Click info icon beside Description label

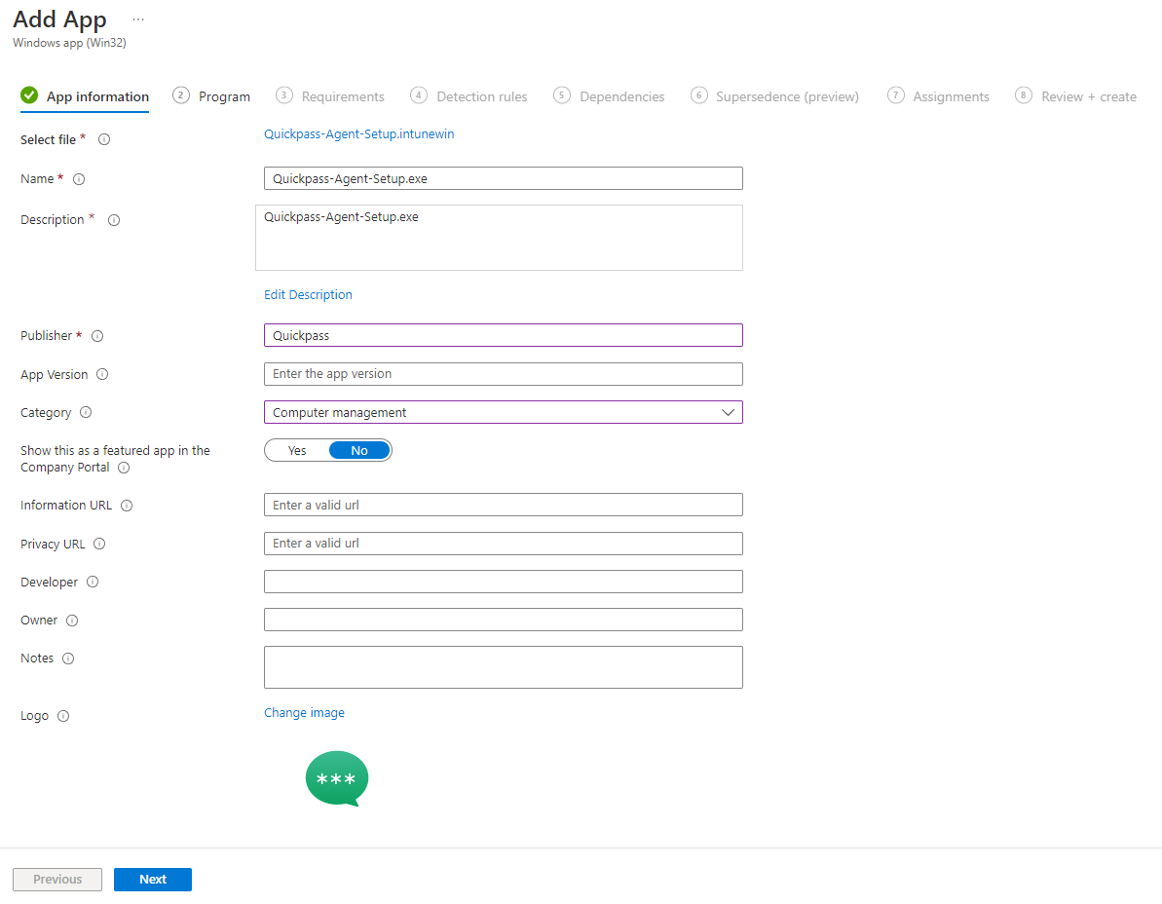(113, 220)
